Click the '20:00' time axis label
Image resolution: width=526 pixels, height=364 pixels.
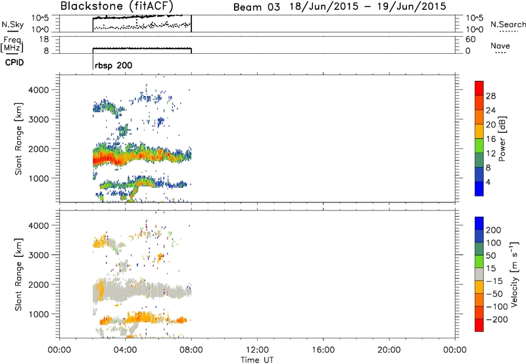[389, 350]
